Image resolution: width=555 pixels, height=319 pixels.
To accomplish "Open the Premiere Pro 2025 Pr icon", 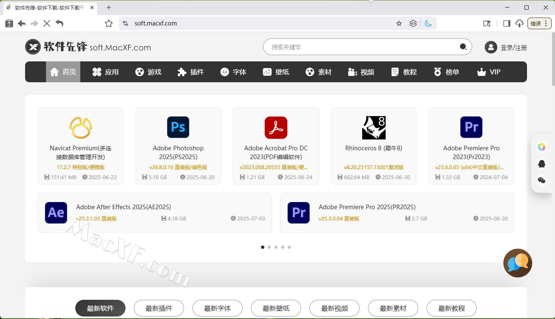I will pyautogui.click(x=299, y=213).
